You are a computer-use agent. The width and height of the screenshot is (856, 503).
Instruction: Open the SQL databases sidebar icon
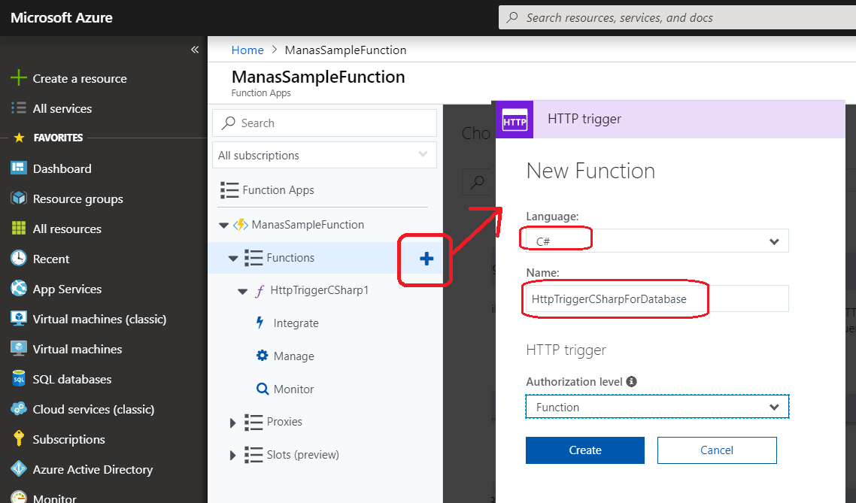pos(19,379)
